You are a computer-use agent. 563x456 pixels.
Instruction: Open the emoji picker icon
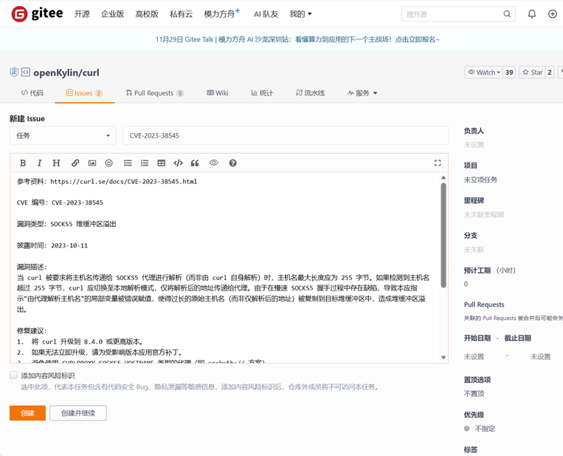pos(108,163)
